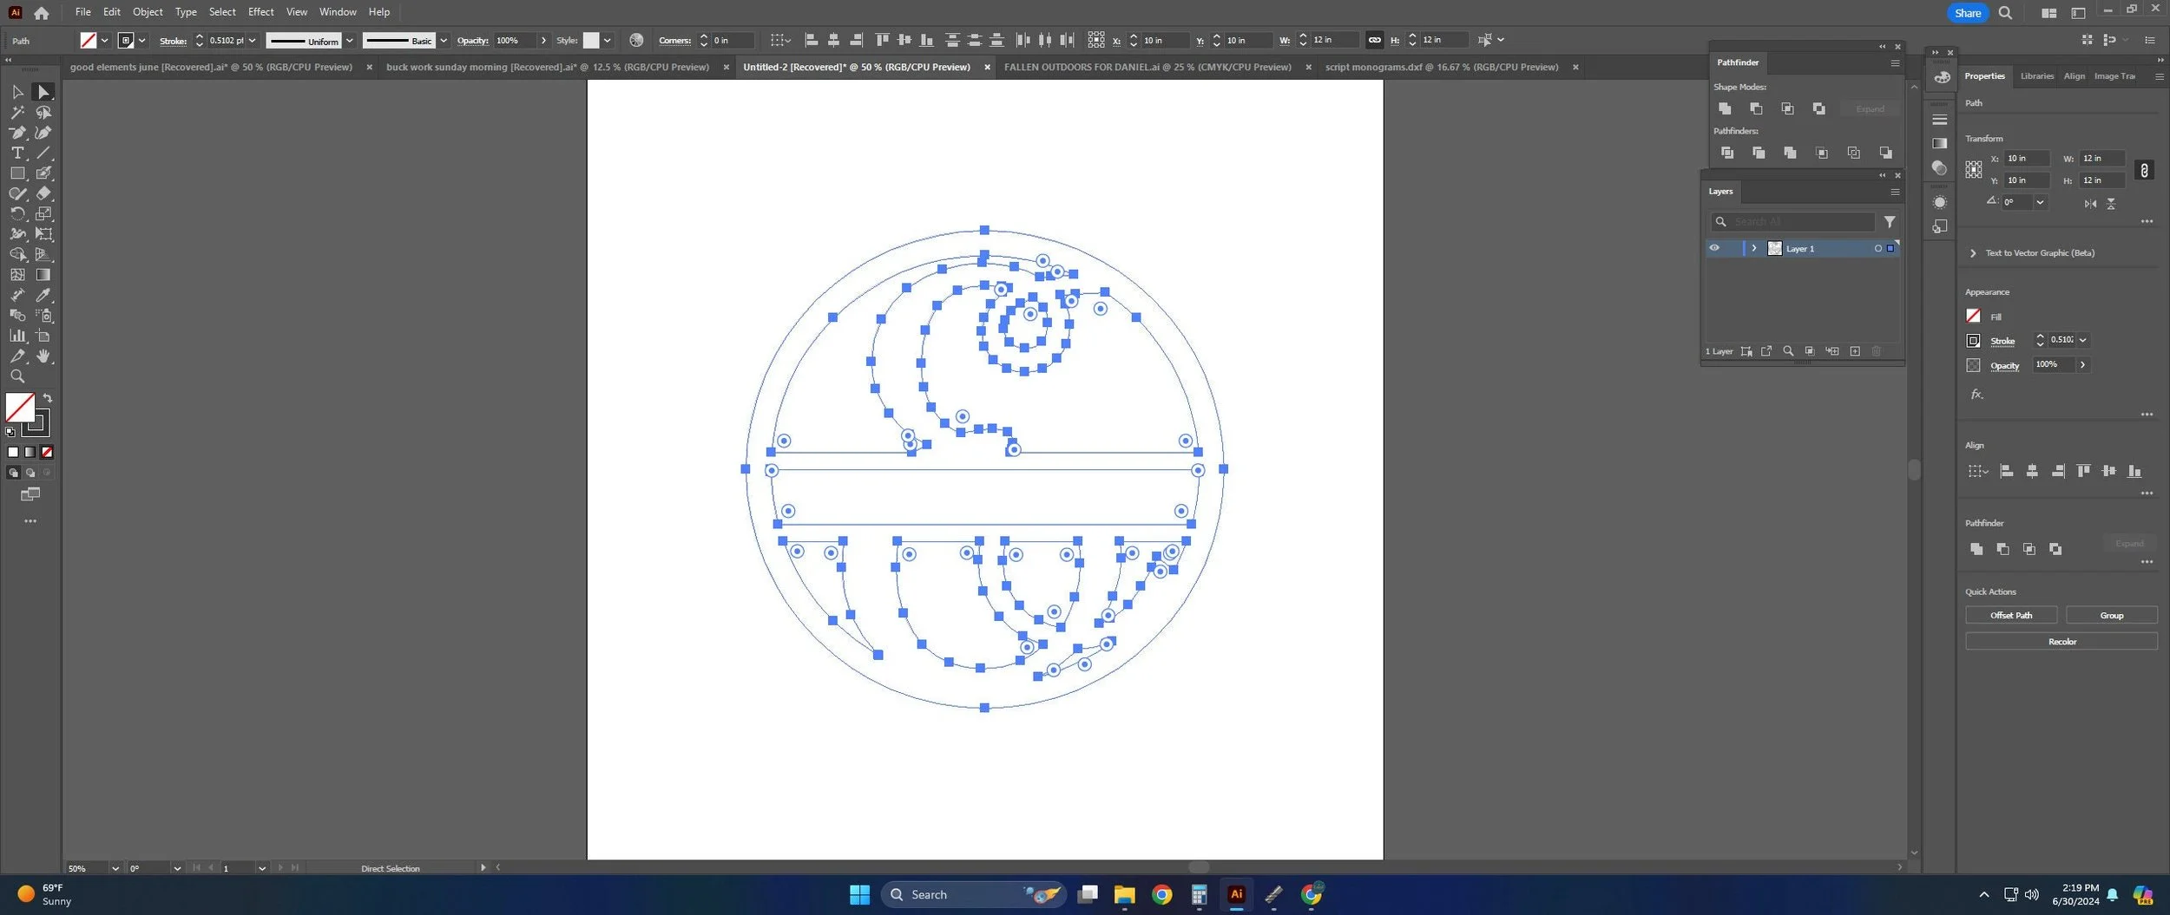Click Divide in floating Pathfinder panel
This screenshot has width=2170, height=915.
(1727, 153)
